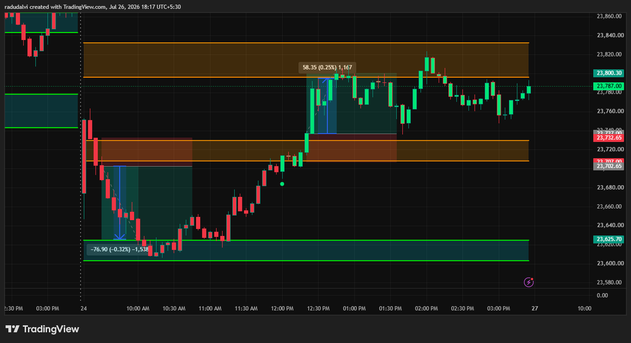Click the 23,860.00 price scale value
Image resolution: width=631 pixels, height=343 pixels.
tap(610, 16)
